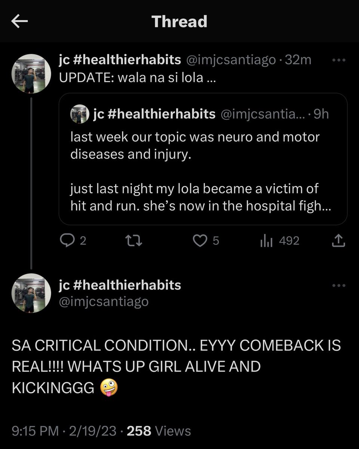Open three-dot menu on first tweet
This screenshot has width=359, height=449.
(x=339, y=60)
